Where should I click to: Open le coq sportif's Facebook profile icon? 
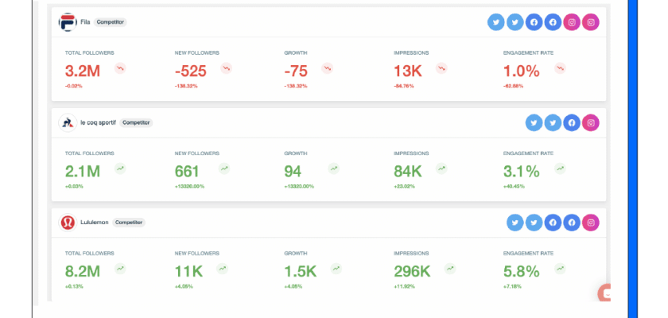(x=572, y=122)
